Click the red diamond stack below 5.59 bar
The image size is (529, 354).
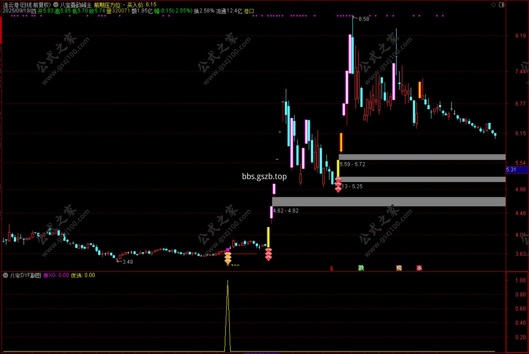[338, 185]
